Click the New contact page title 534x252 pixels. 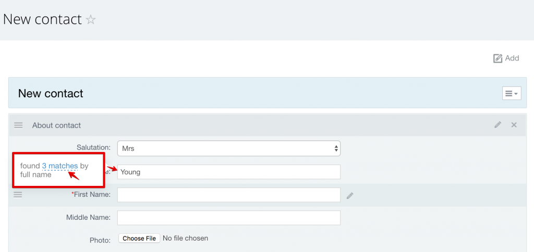[x=42, y=19]
